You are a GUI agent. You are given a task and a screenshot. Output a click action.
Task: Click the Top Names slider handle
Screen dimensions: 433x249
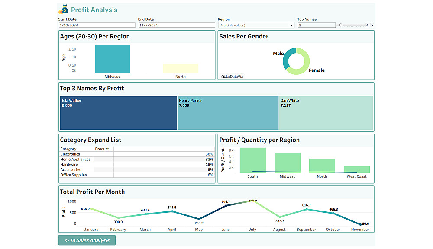340,25
